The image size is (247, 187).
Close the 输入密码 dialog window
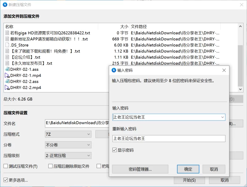pyautogui.click(x=224, y=70)
